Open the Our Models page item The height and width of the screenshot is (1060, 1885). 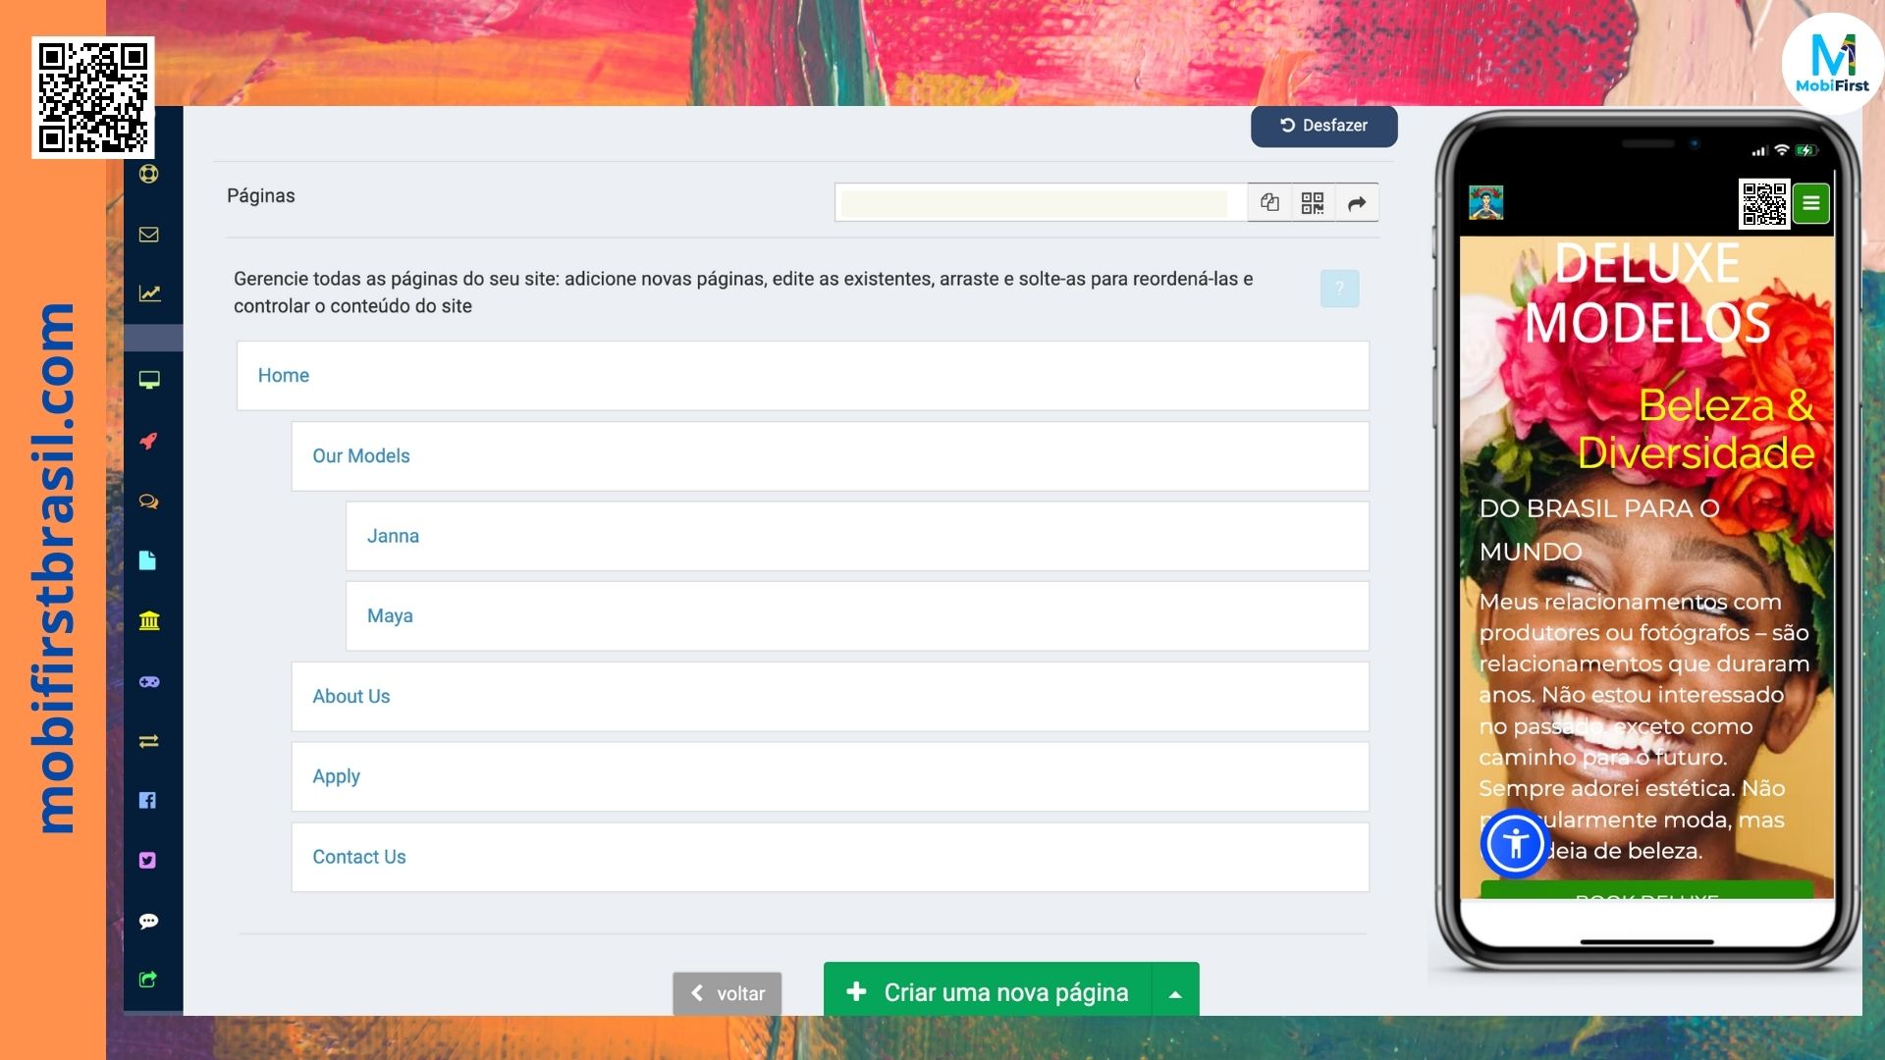click(361, 456)
